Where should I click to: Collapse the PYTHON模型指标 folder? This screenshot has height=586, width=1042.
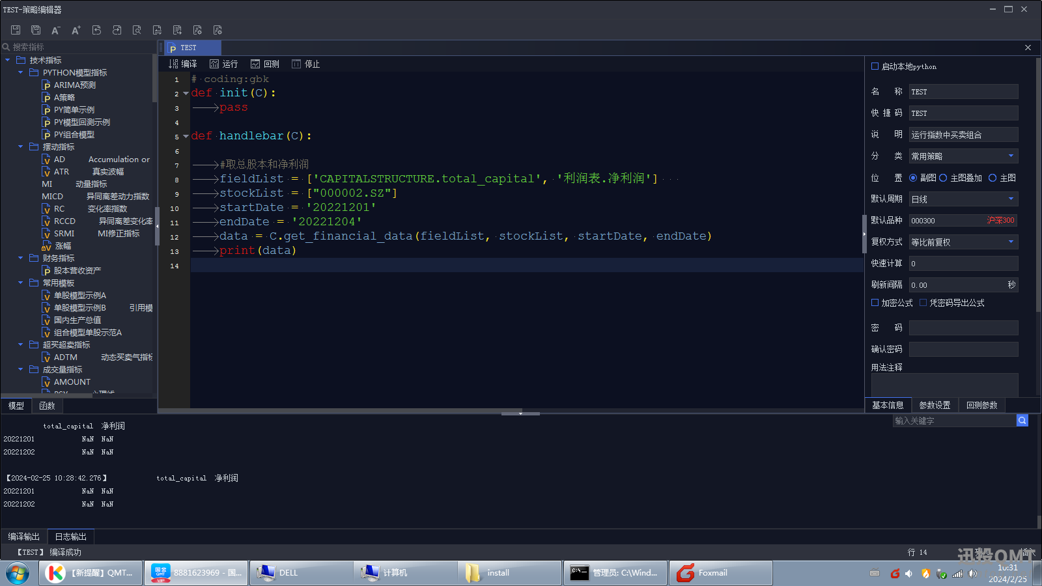[21, 72]
